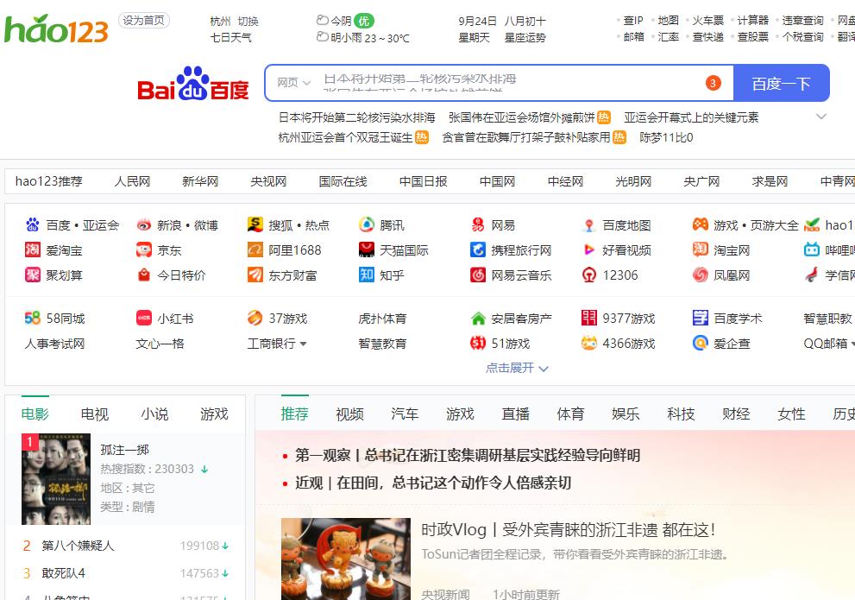This screenshot has height=600, width=855.
Task: Click the NetEase Cloud Music icon
Action: (478, 275)
